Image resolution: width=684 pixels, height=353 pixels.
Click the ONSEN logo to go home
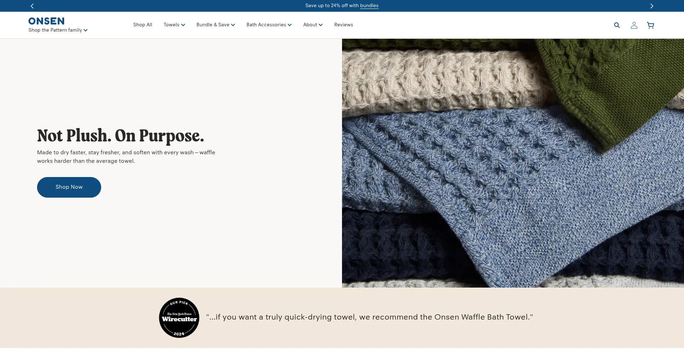(x=46, y=21)
